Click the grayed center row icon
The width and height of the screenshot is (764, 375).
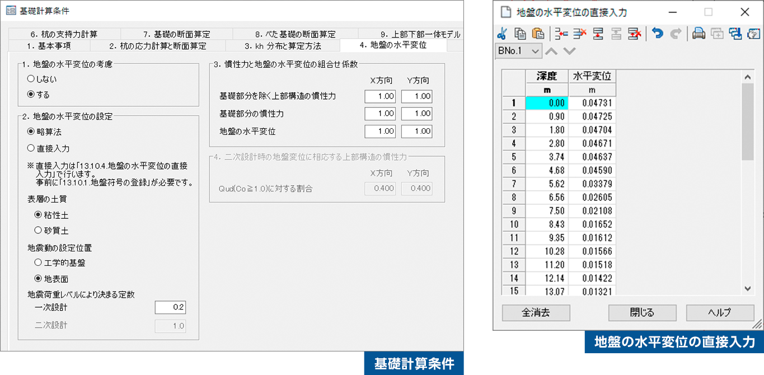click(616, 34)
